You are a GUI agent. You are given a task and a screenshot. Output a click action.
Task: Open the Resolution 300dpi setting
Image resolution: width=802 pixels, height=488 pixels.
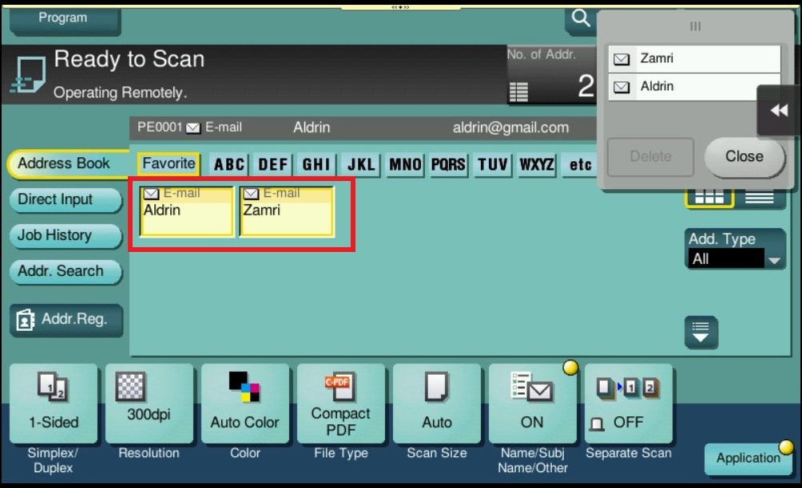point(149,404)
